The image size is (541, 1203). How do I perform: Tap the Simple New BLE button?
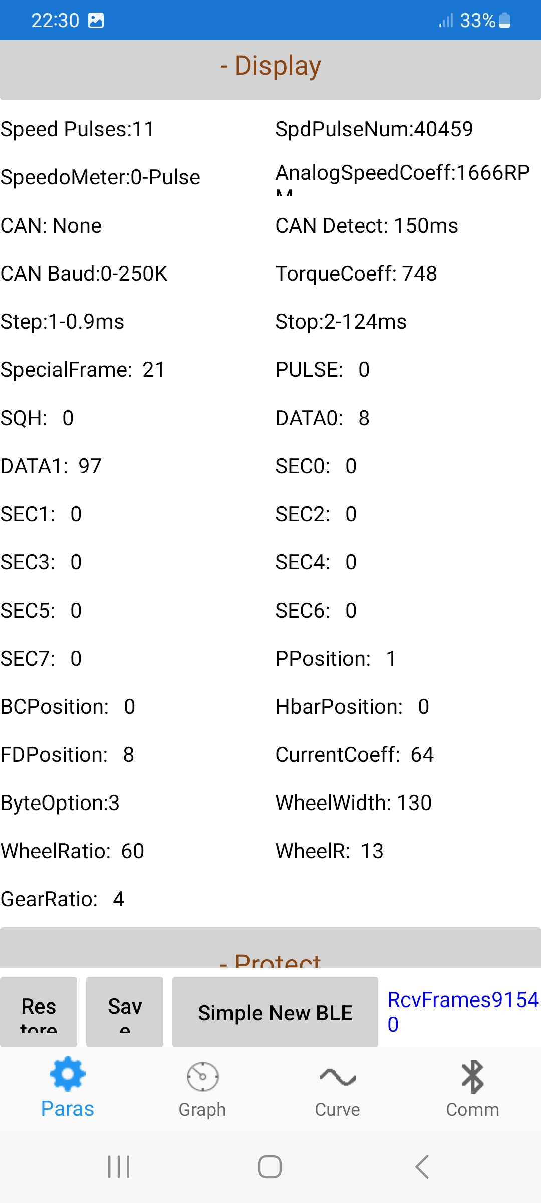pyautogui.click(x=275, y=1012)
